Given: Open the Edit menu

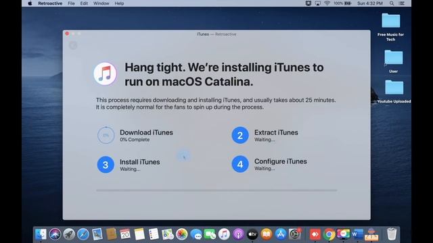Looking at the screenshot, I should pyautogui.click(x=84, y=3).
